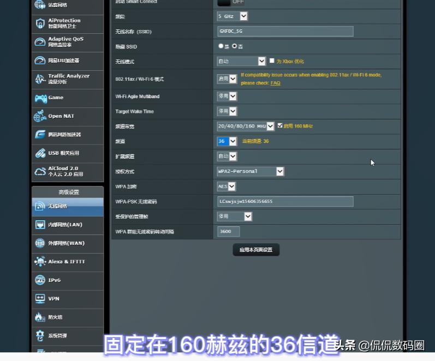Screen dimensions: 435x361
Task: Click the Firewall flame icon
Action: 40,317
